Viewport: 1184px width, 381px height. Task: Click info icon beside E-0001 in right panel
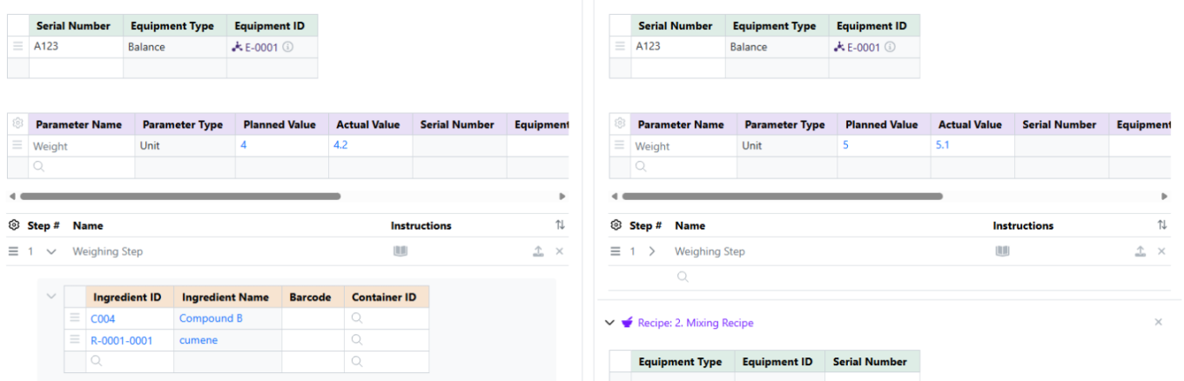point(890,47)
